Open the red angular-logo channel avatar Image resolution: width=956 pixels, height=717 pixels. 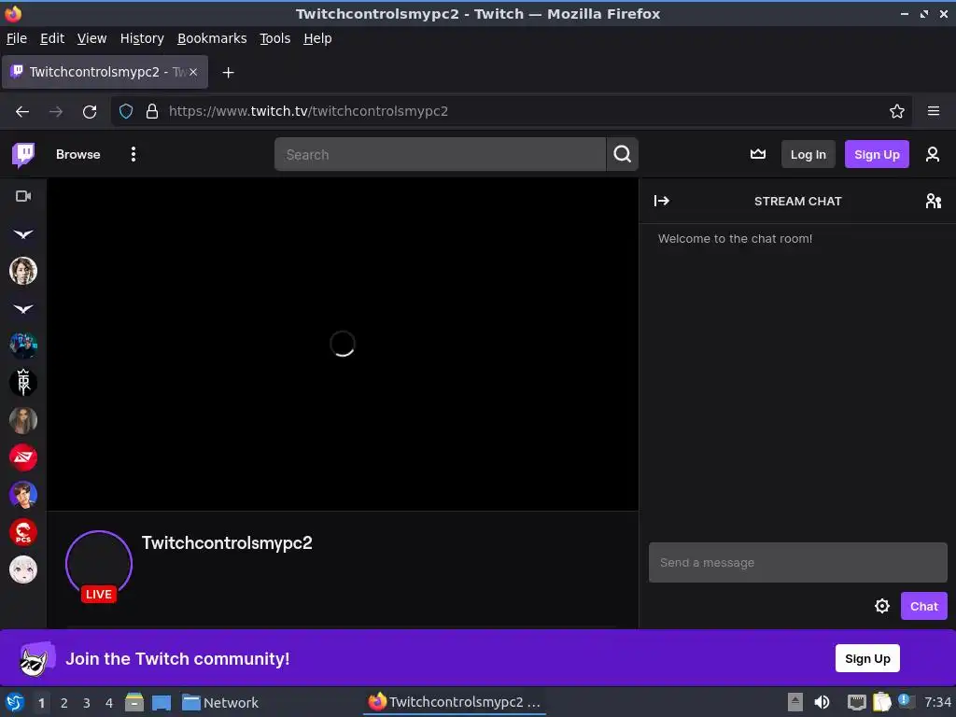(x=23, y=457)
